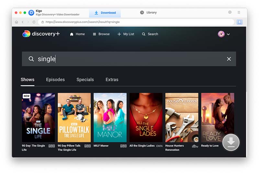Open the Pillow Talk: The Single Life poster
This screenshot has width=259, height=173.
pyautogui.click(x=74, y=117)
